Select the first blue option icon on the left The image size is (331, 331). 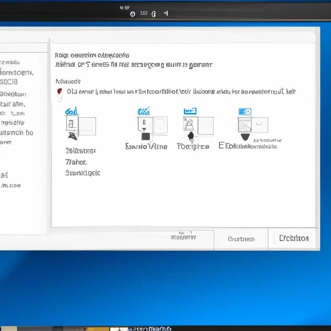pos(72,111)
